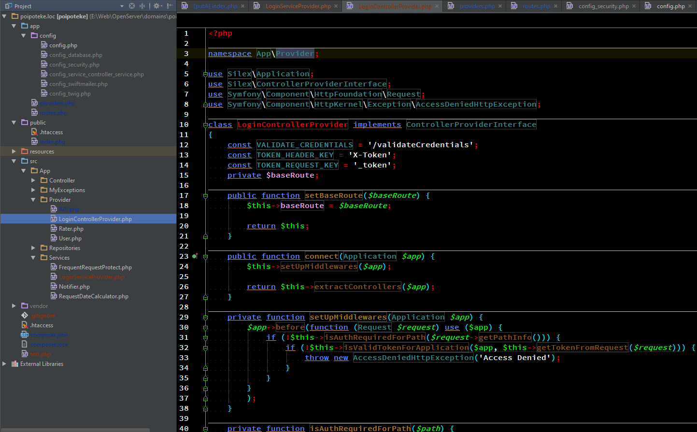Fold the connect function at line 23
Image resolution: width=697 pixels, height=432 pixels.
coord(205,256)
